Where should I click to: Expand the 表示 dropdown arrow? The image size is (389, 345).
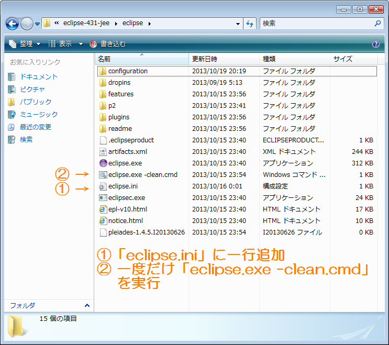[x=81, y=44]
